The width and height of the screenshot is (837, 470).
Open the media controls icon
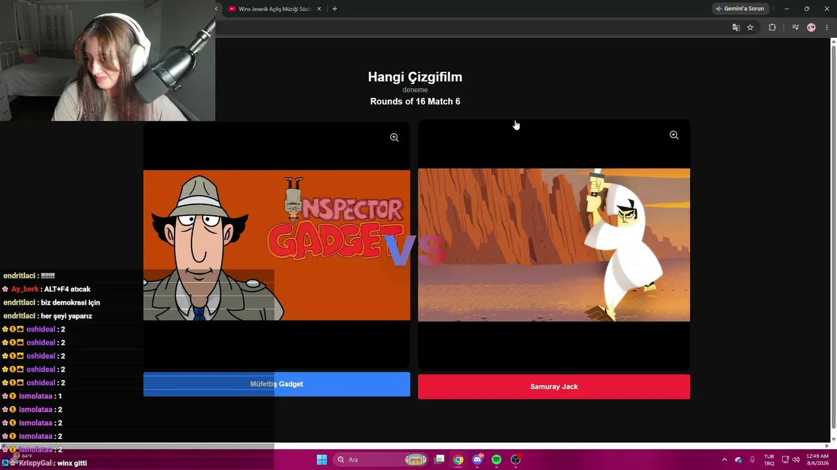(x=795, y=27)
